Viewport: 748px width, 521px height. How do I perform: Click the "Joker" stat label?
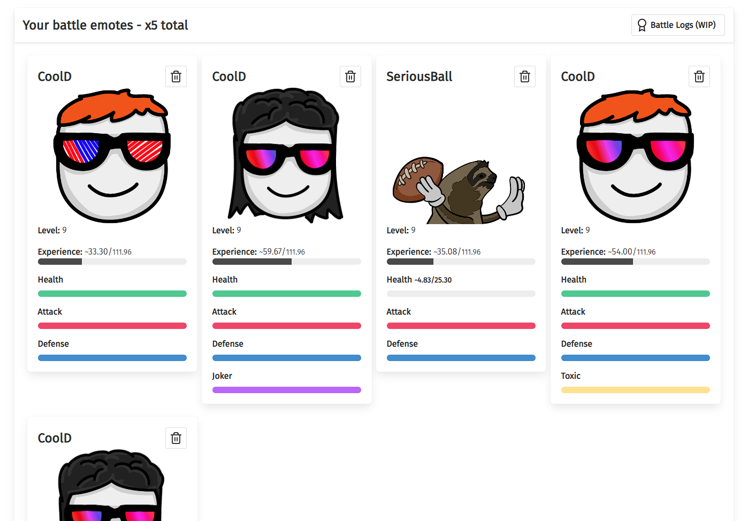pos(222,376)
